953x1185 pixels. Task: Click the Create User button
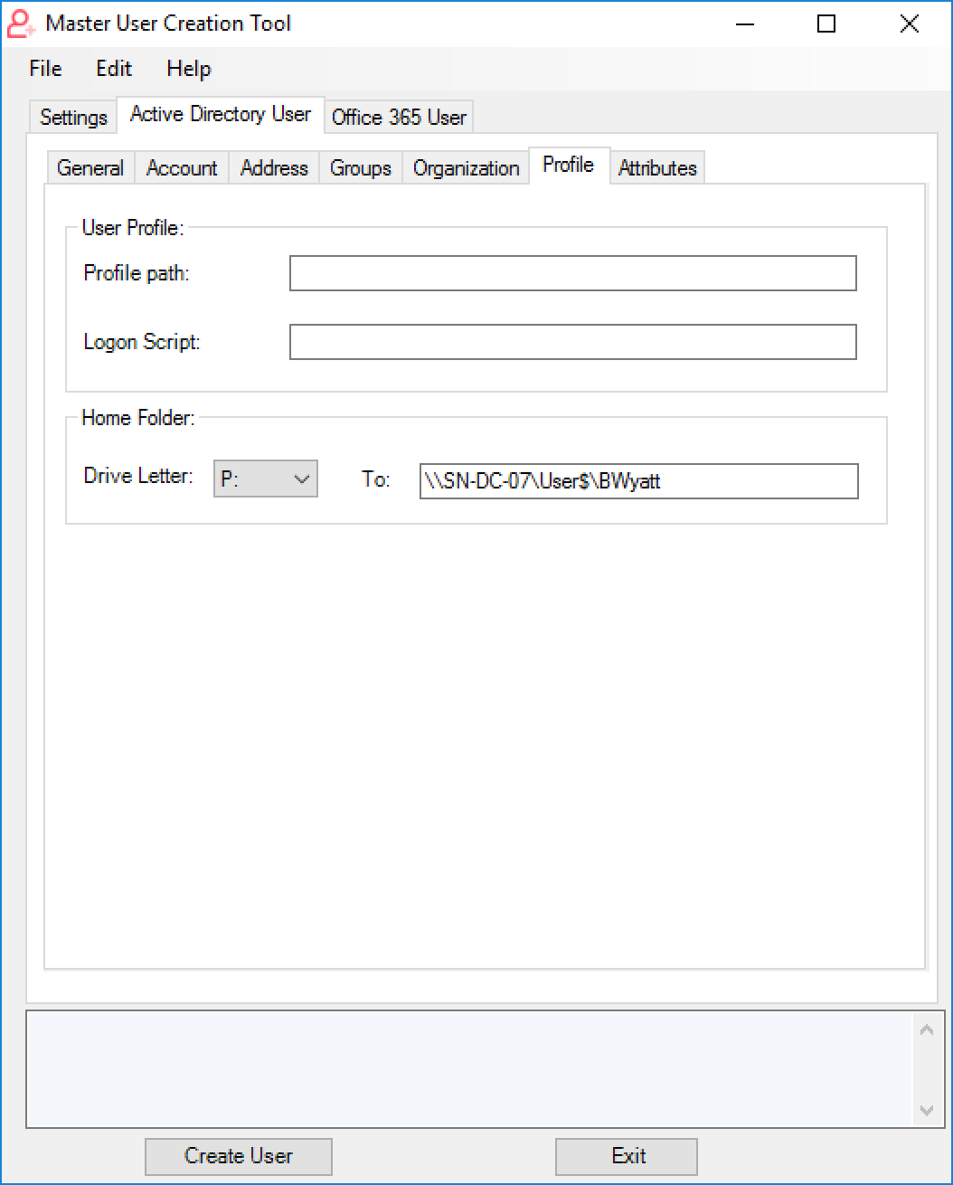(x=239, y=1156)
